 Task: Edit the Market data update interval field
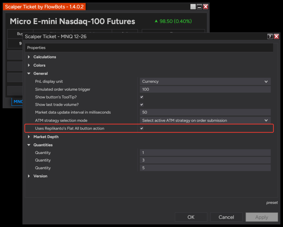(205, 112)
